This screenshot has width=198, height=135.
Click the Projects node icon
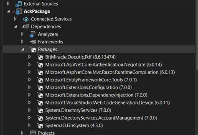[33, 133]
